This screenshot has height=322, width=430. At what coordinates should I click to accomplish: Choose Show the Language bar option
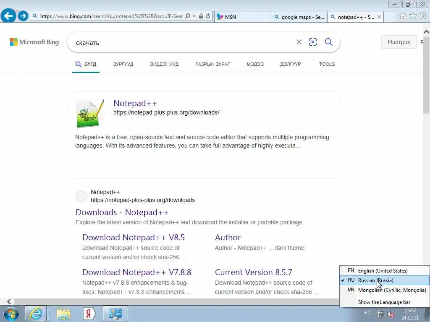click(385, 302)
